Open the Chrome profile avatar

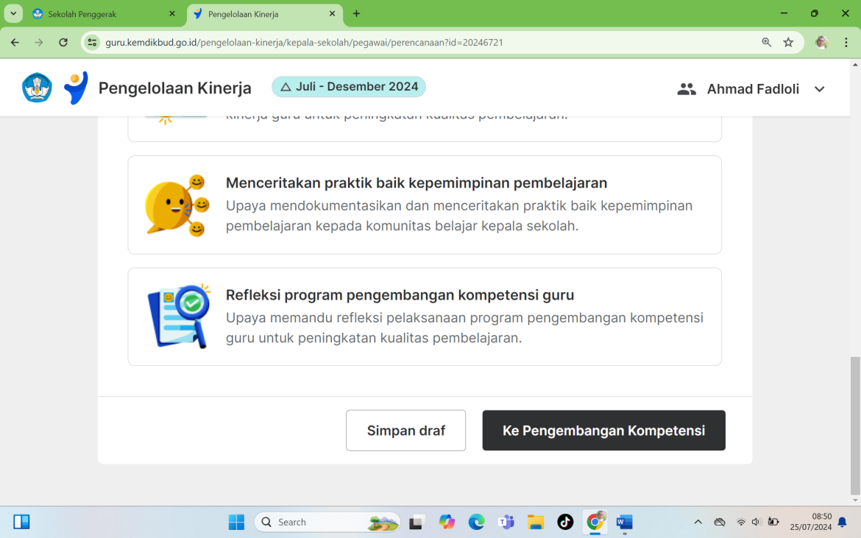(821, 42)
